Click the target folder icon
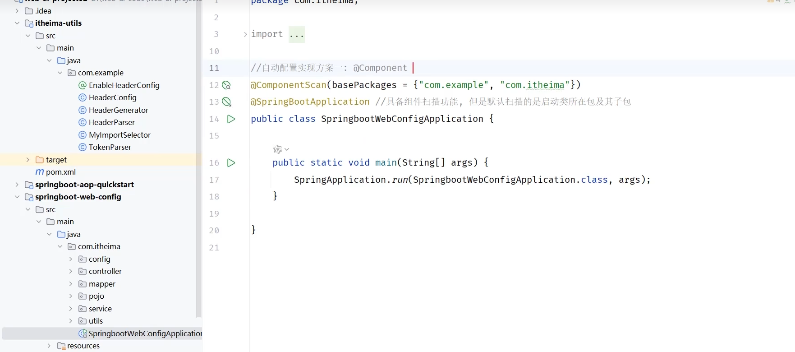 [x=40, y=160]
